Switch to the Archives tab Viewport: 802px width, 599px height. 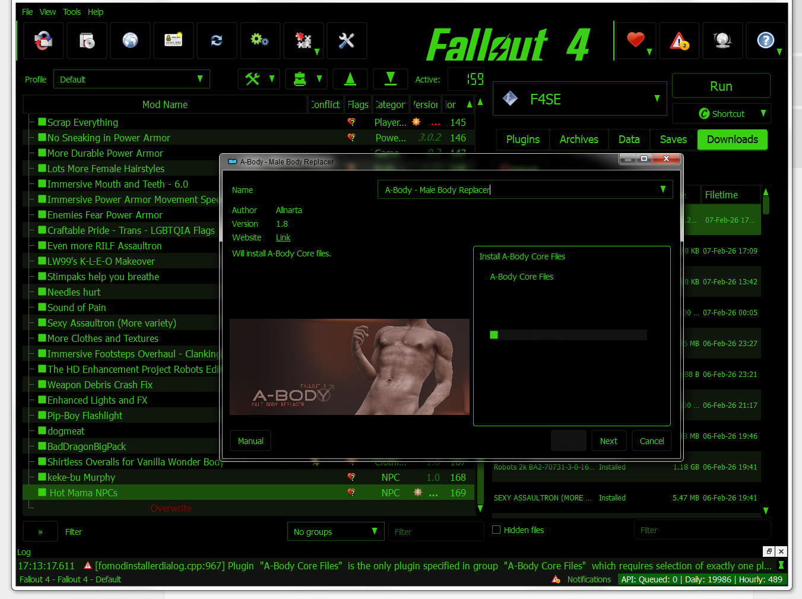coord(579,140)
